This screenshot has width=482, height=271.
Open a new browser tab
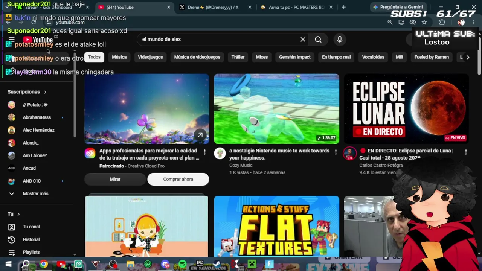(343, 7)
